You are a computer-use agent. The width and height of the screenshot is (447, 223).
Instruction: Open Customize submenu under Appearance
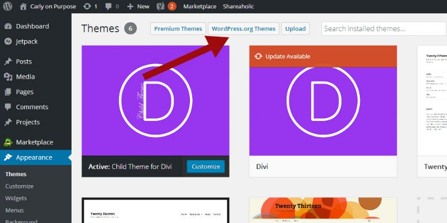pyautogui.click(x=20, y=186)
